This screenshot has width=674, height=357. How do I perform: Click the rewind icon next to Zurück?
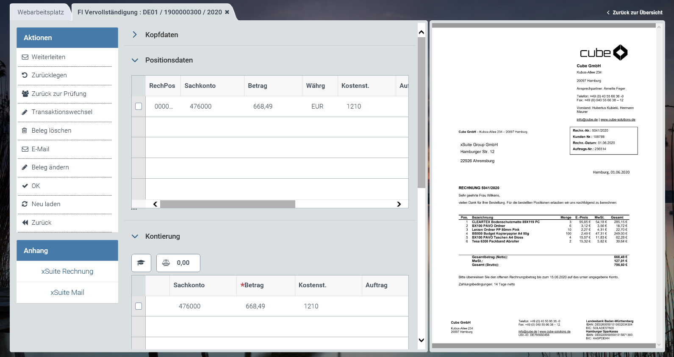[x=25, y=223]
